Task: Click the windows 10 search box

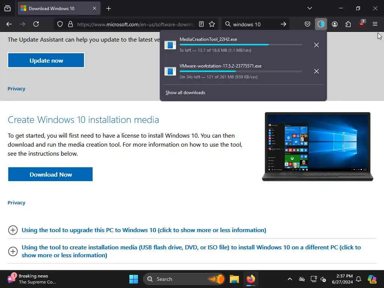Action: 255,24
